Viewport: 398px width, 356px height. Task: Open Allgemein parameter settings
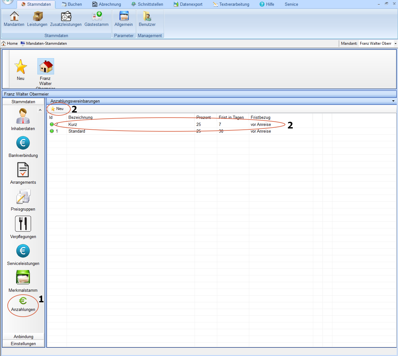click(123, 19)
